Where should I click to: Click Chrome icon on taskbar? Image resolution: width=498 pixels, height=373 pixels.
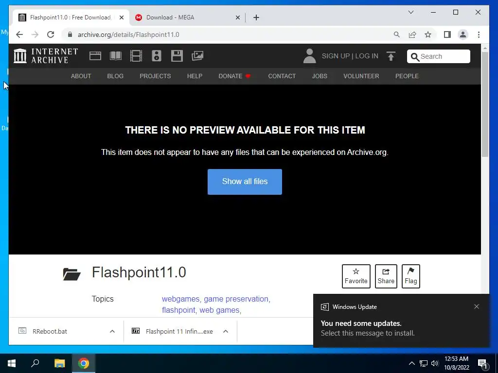84,363
